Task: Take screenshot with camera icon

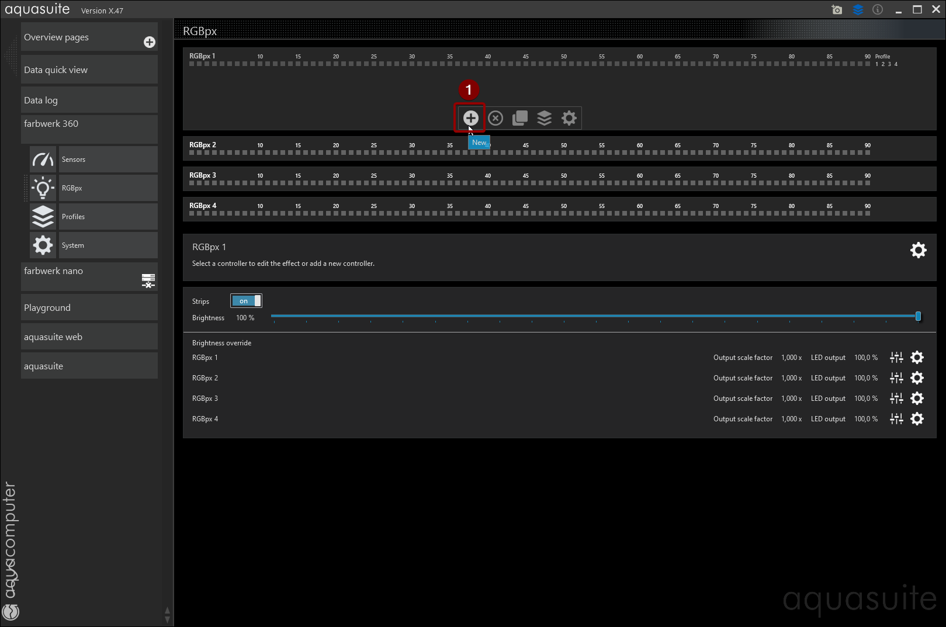Action: pos(837,10)
